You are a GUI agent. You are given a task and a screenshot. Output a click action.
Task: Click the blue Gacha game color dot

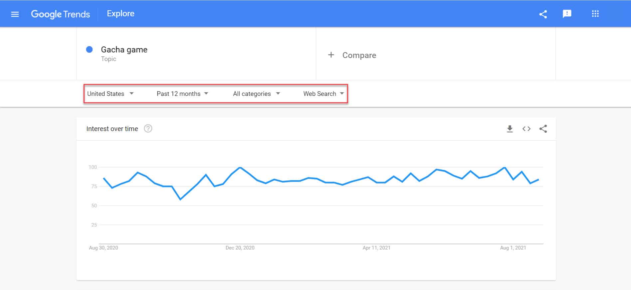[89, 49]
